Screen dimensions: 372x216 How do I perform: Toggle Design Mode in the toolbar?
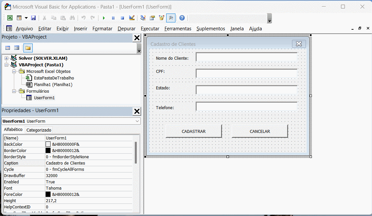click(x=131, y=18)
